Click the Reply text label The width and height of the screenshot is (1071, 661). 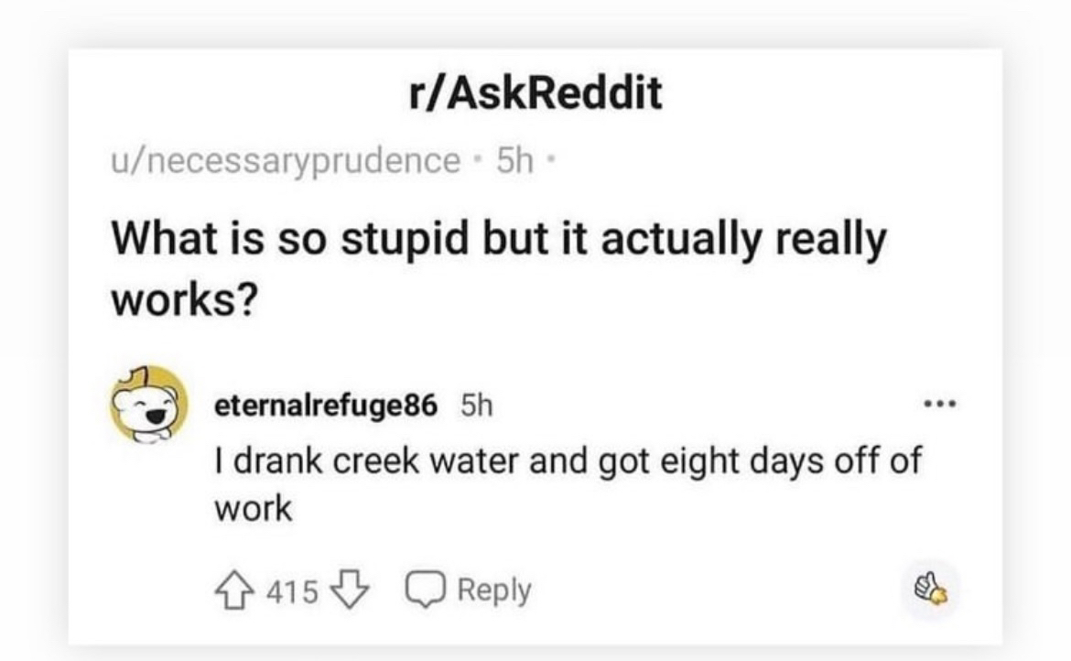pos(493,591)
